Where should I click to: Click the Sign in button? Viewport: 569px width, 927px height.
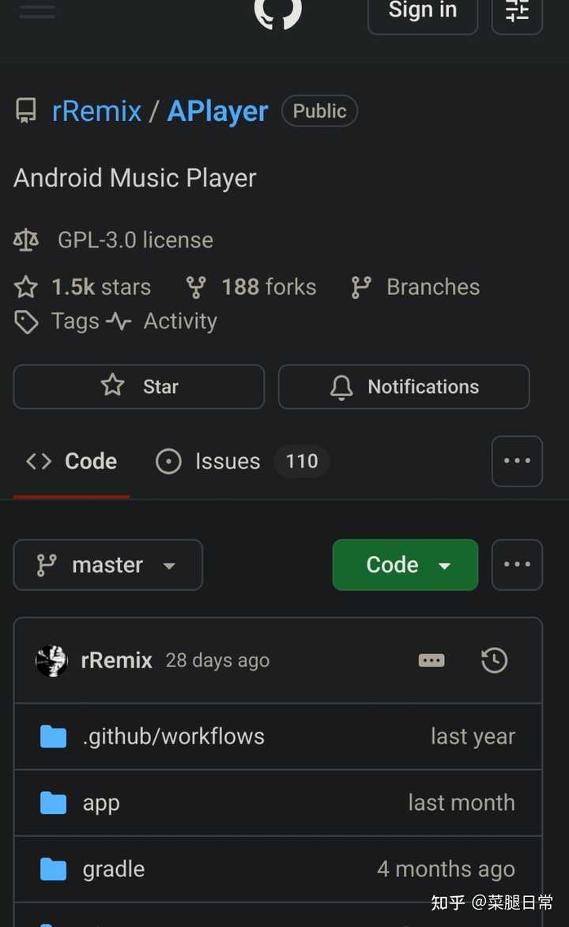[423, 12]
